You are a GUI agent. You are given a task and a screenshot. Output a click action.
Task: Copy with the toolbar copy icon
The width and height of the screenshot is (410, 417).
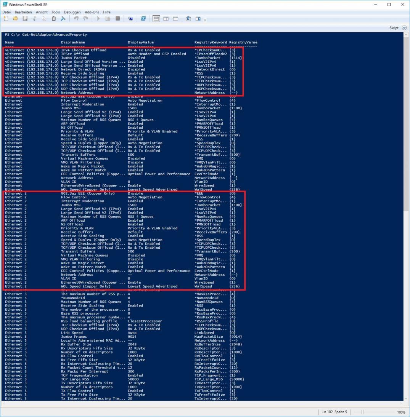(x=44, y=19)
